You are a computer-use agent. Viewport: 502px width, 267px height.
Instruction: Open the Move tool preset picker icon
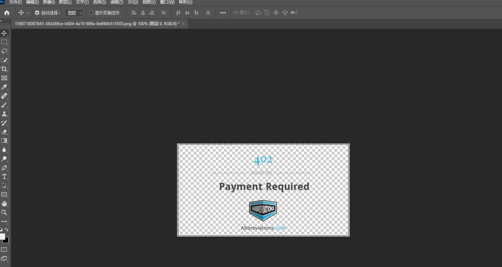coord(21,13)
